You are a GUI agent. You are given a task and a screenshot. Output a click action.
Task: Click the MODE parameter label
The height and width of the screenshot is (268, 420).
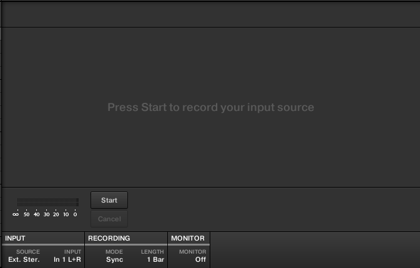coord(114,252)
